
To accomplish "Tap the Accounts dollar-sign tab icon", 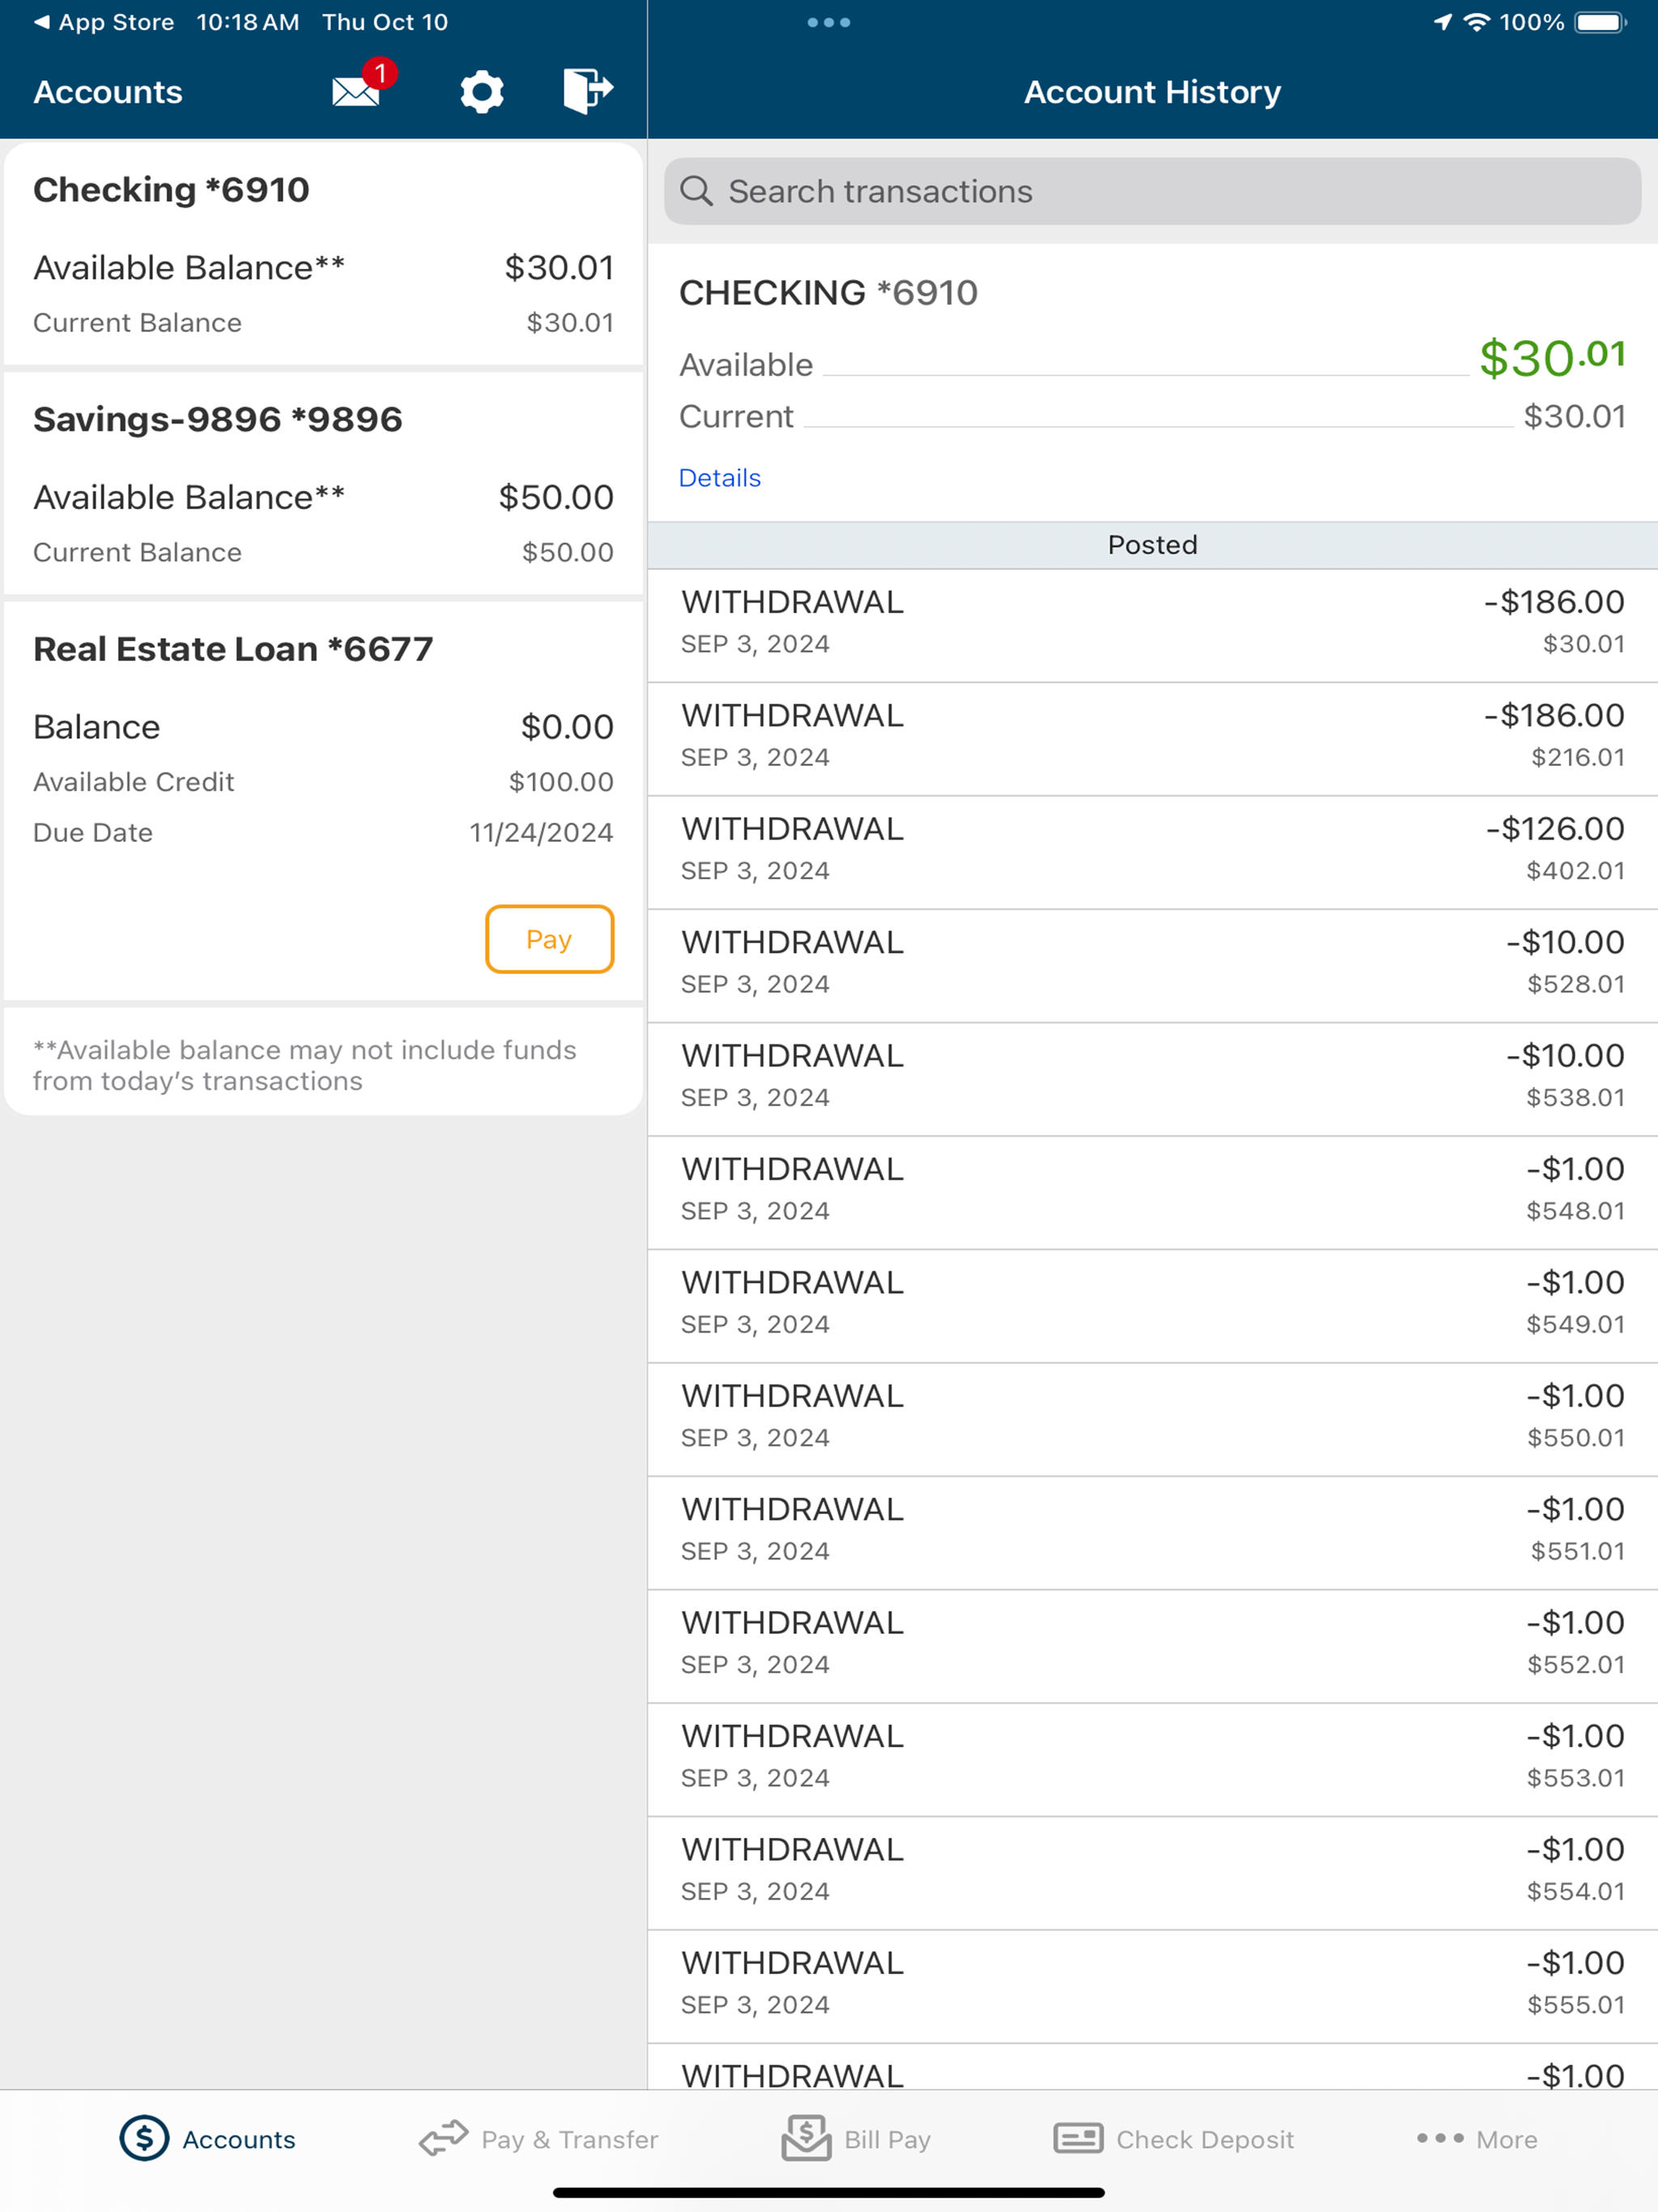I will (144, 2139).
